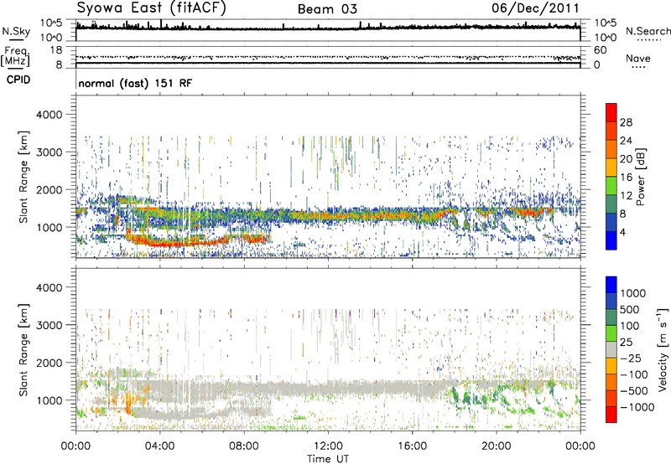
Task: Click the 'Syowa East (fitACF)' title
Action: tap(152, 8)
